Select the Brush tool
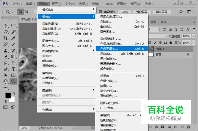198x131 pixels. point(13,44)
